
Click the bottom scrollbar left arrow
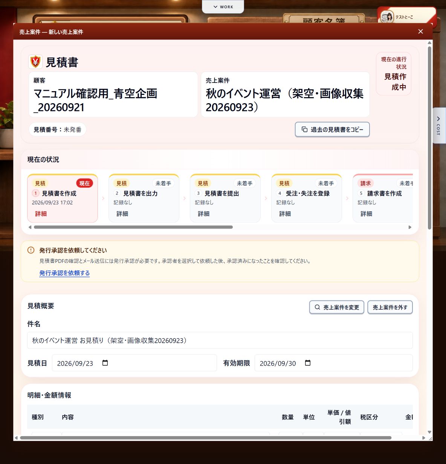[16, 438]
